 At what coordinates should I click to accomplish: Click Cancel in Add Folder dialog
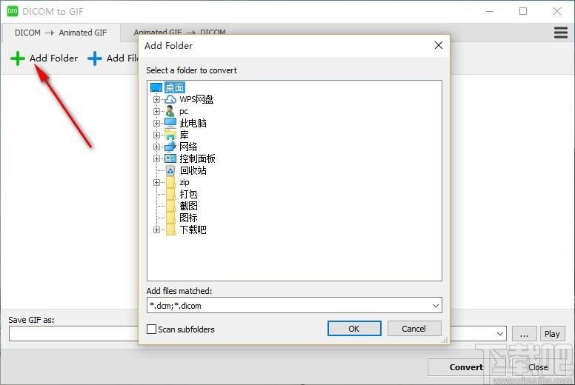click(414, 329)
